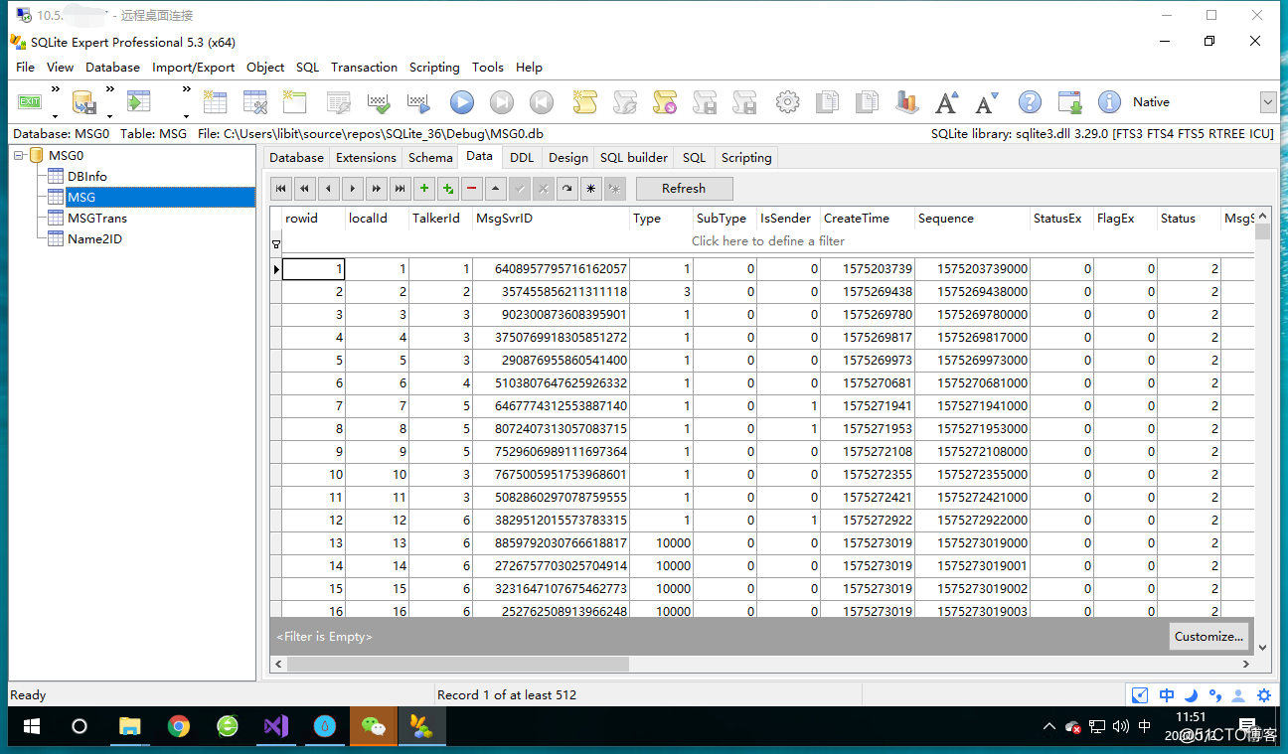The image size is (1288, 754).
Task: Click the database save/backup toolbar icon
Action: click(83, 102)
